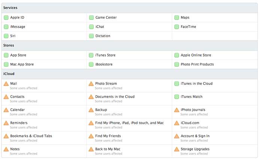260x160 pixels.
Task: Click the green status icon beside Siri
Action: pos(6,36)
